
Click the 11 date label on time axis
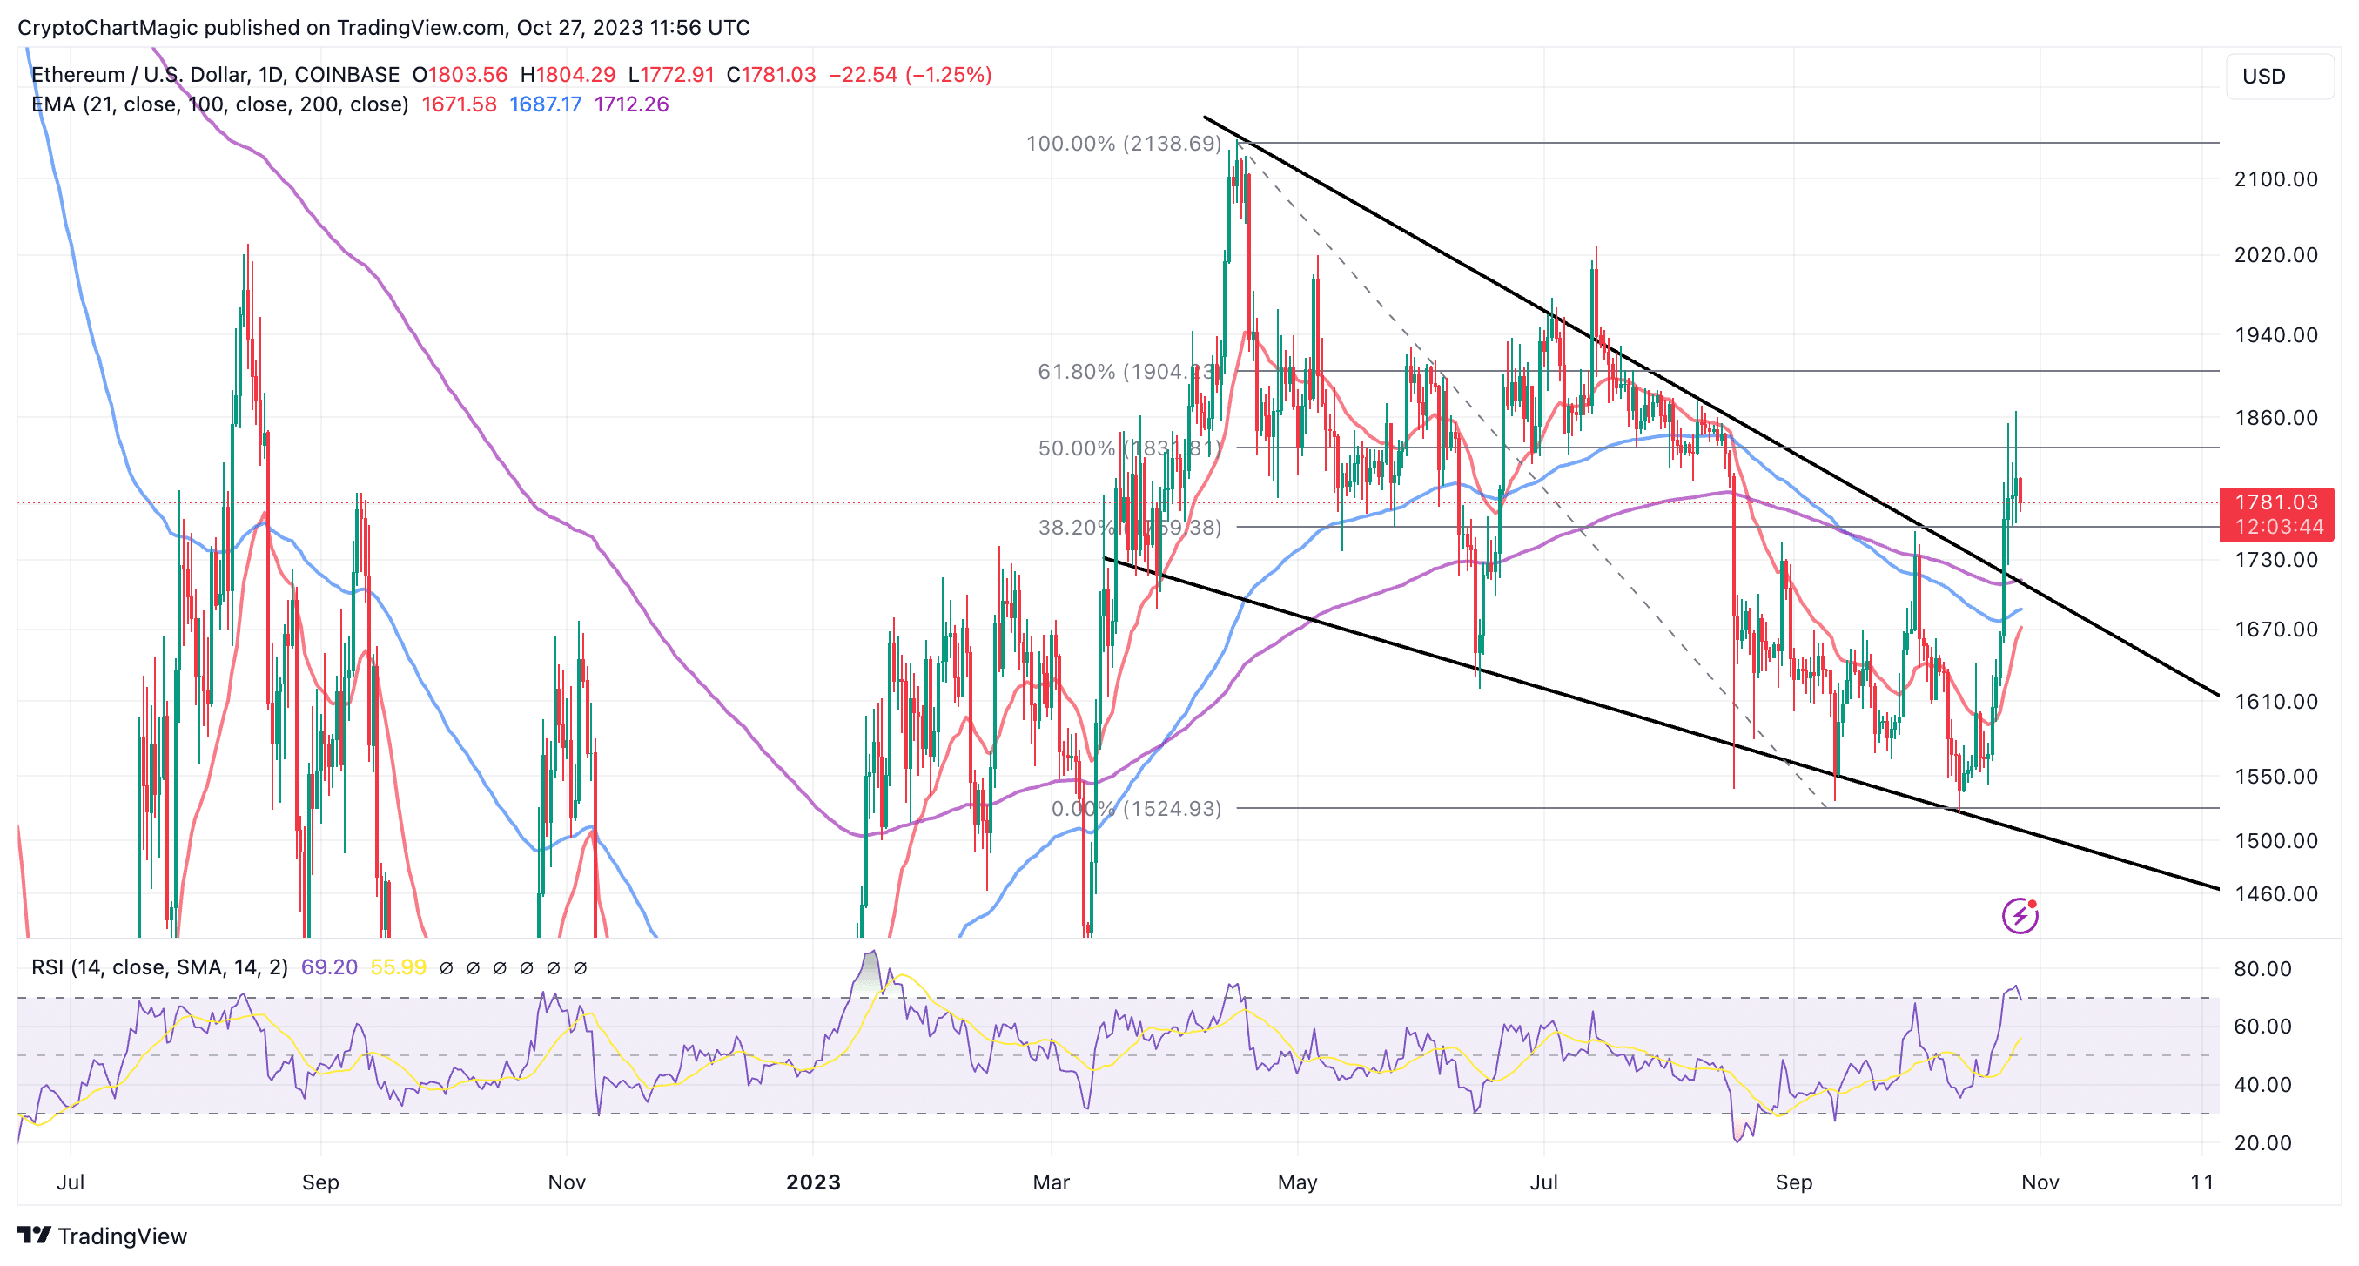(x=2202, y=1182)
